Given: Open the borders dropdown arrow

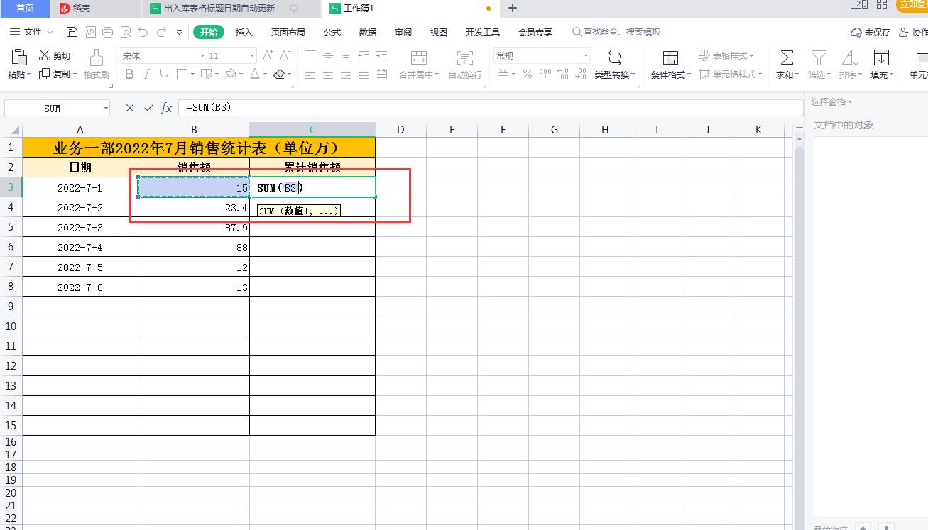Looking at the screenshot, I should pos(193,74).
